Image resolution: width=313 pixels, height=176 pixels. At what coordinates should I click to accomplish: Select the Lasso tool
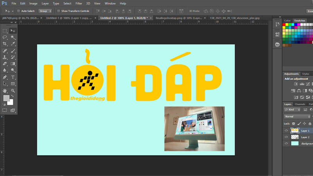(x=5, y=37)
